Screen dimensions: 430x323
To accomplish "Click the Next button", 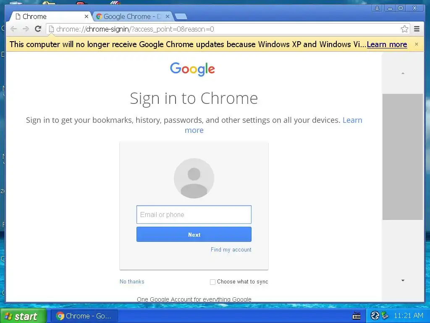I will point(194,234).
